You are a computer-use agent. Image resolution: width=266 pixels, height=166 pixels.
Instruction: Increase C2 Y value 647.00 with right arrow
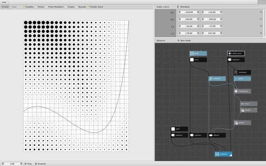pos(221,33)
